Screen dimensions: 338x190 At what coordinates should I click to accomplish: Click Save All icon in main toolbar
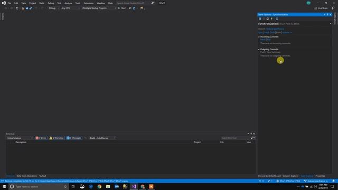31,8
